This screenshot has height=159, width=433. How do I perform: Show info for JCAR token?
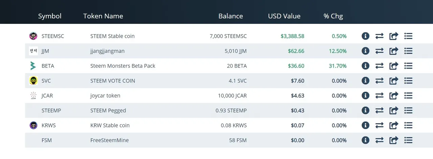pyautogui.click(x=365, y=95)
